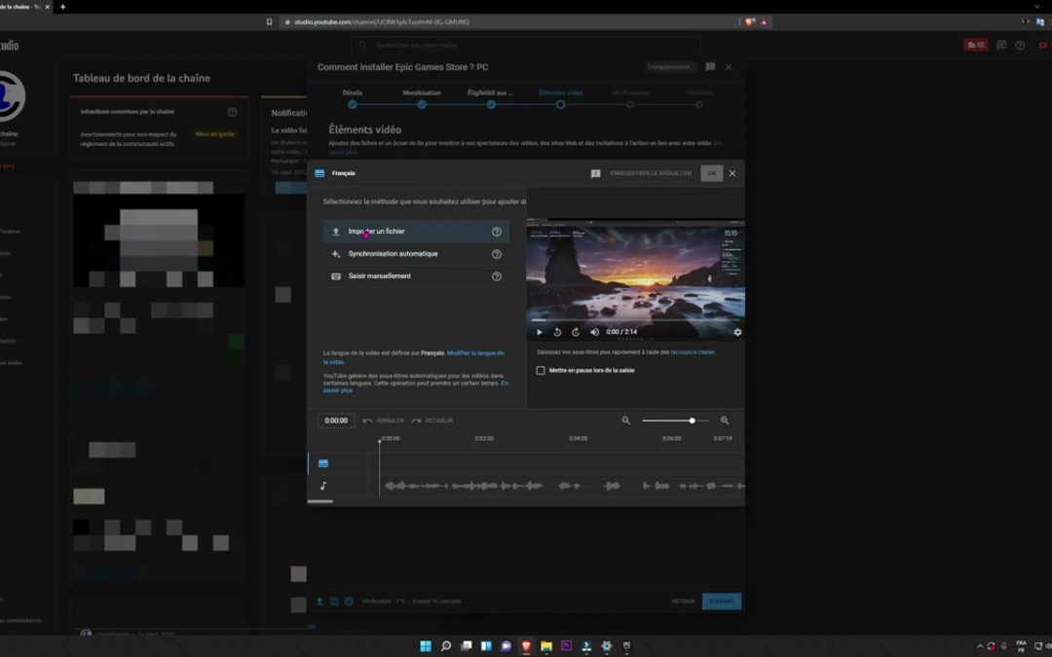Open Windows taskbar search
1052x657 pixels.
[445, 646]
